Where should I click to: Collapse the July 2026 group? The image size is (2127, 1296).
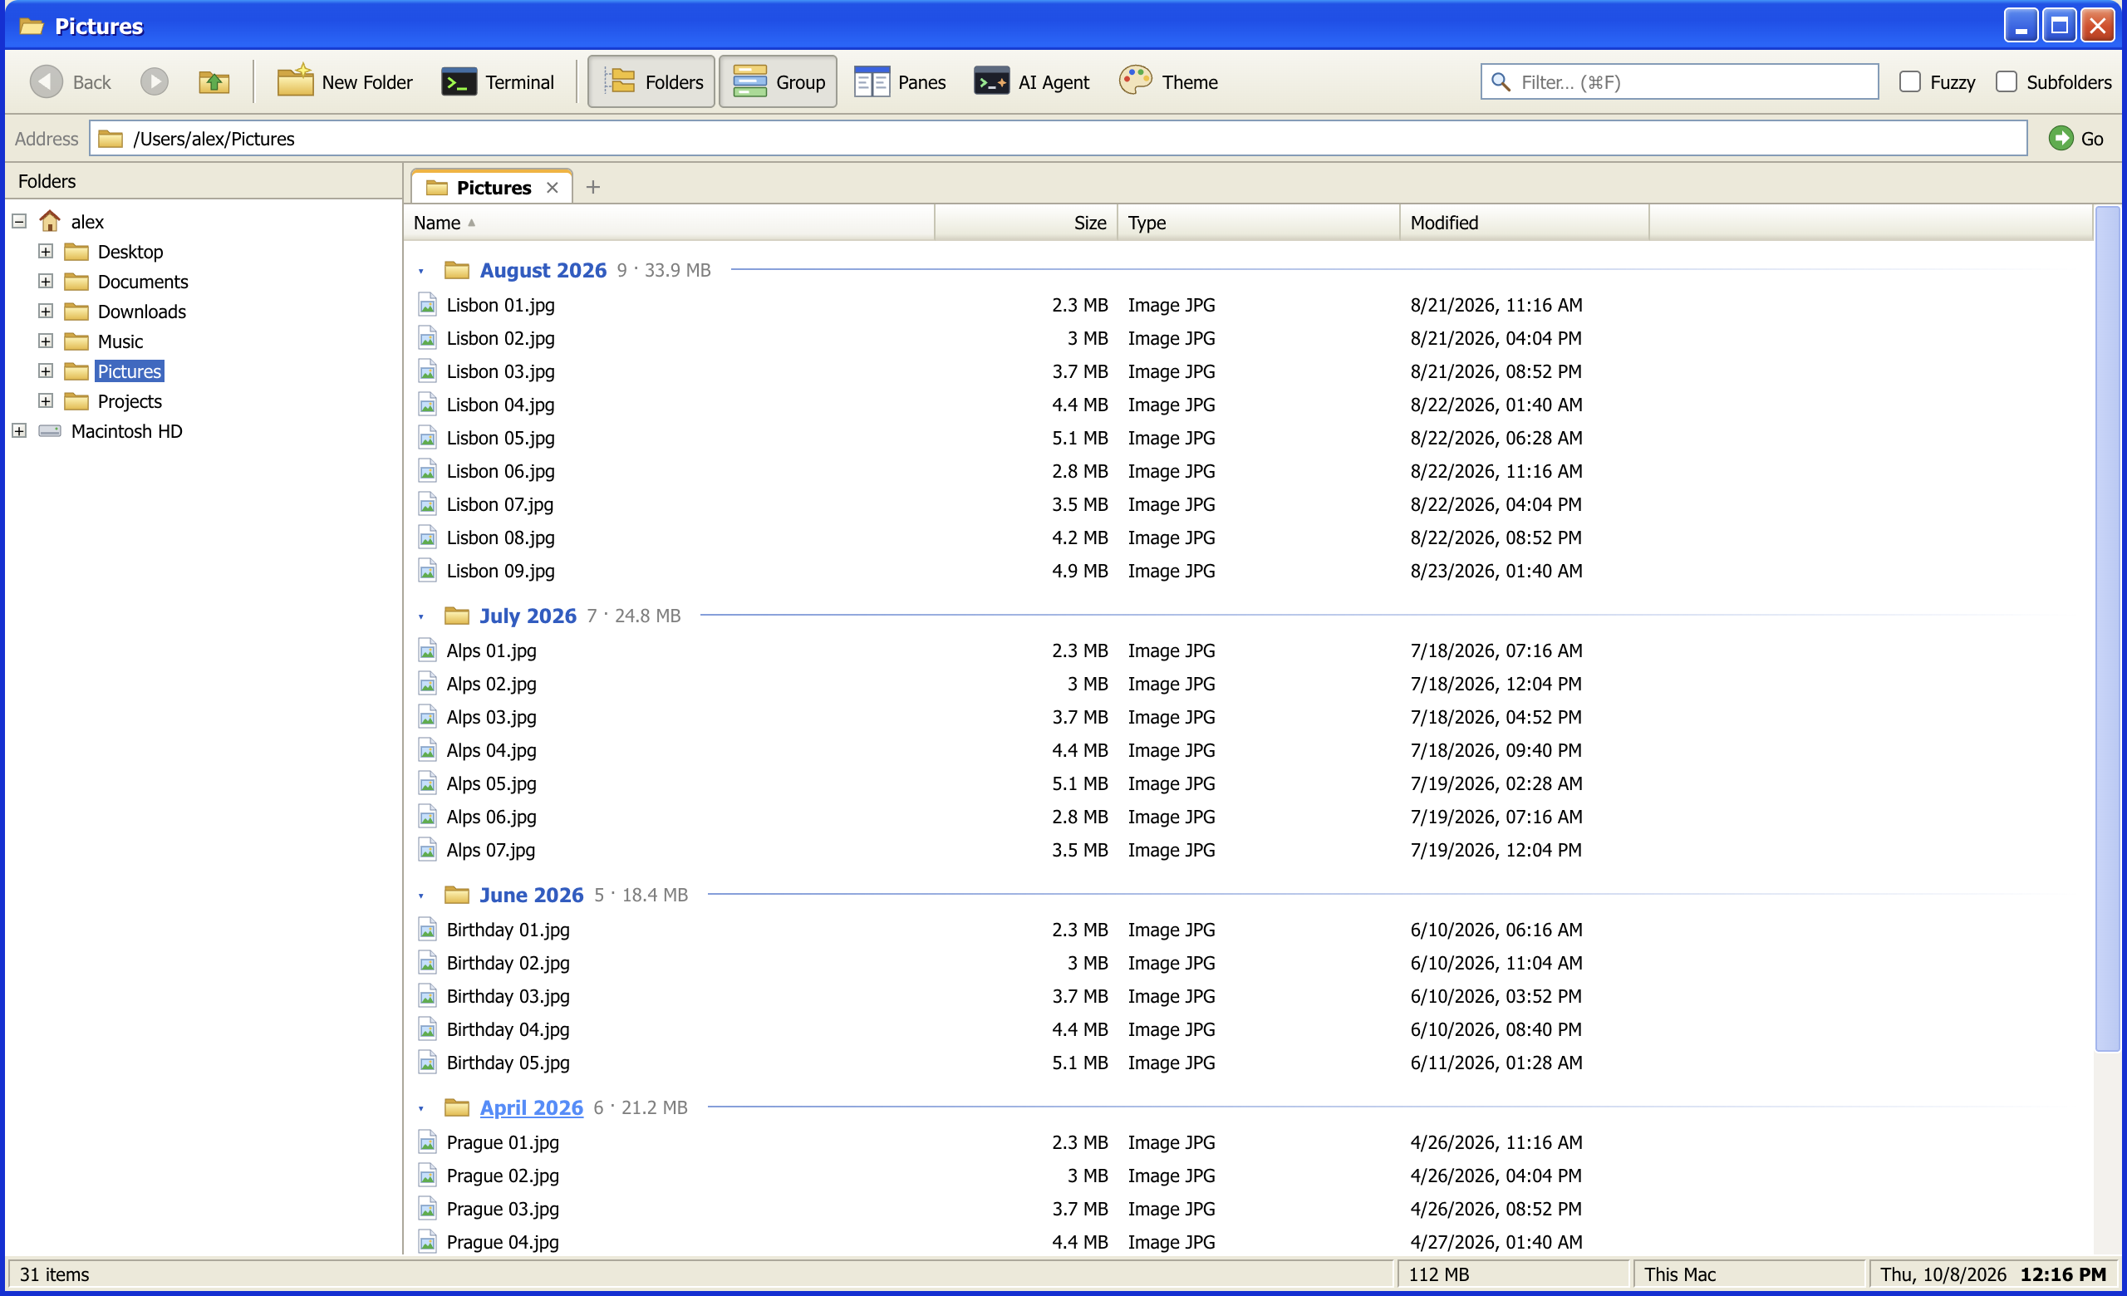(x=421, y=616)
